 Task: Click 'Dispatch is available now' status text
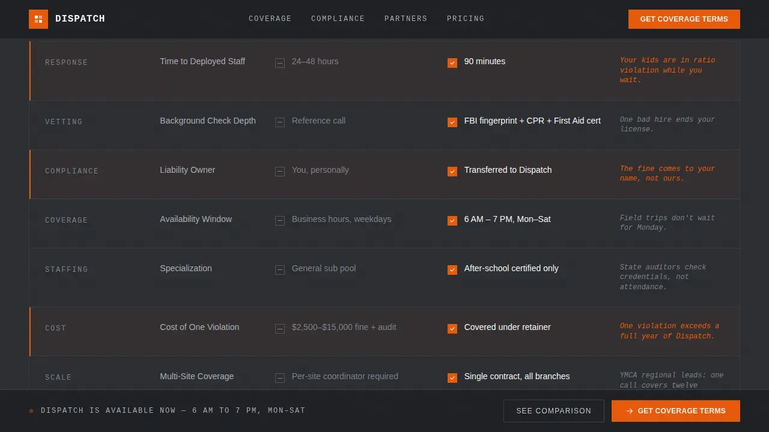pos(173,411)
